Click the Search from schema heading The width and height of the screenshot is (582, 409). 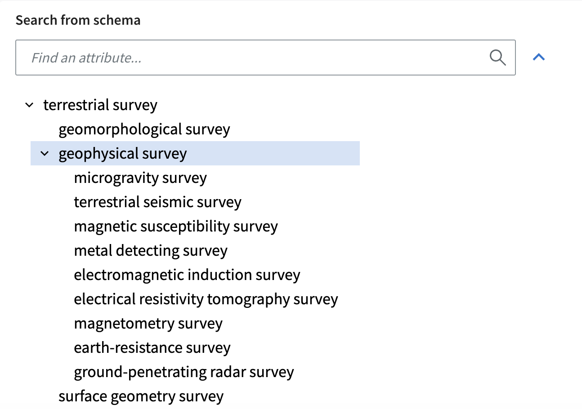78,20
